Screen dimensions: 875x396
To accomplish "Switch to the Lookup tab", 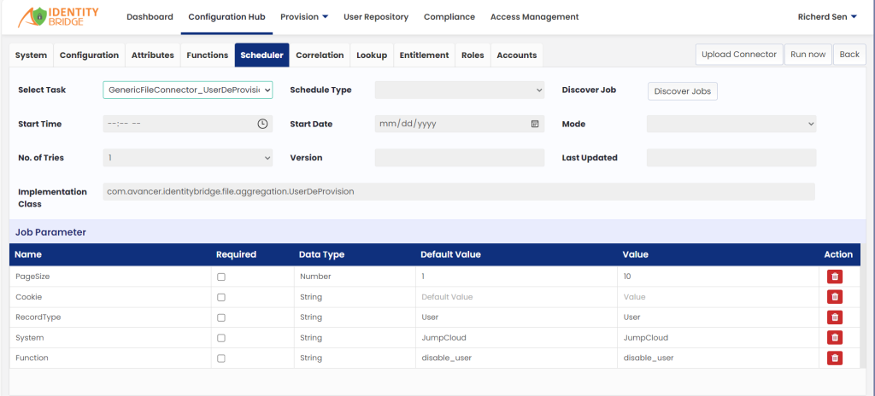I will click(x=372, y=55).
